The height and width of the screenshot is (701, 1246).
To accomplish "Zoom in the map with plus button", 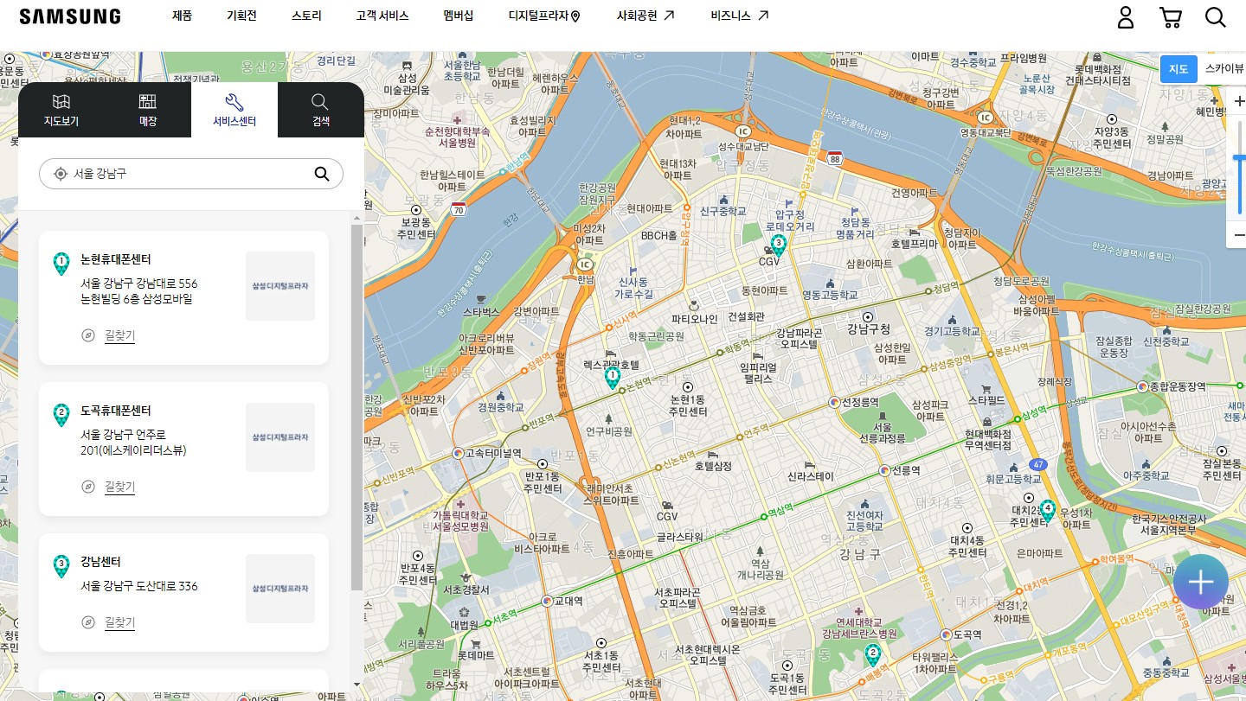I will pos(1238,101).
